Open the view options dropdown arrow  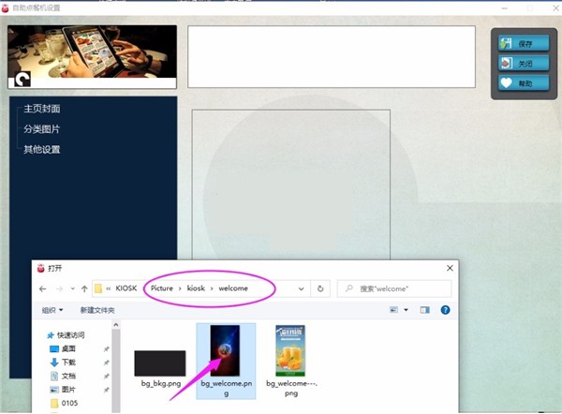coord(407,310)
